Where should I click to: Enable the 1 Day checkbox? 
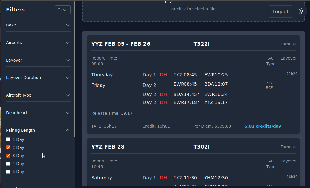[8, 139]
